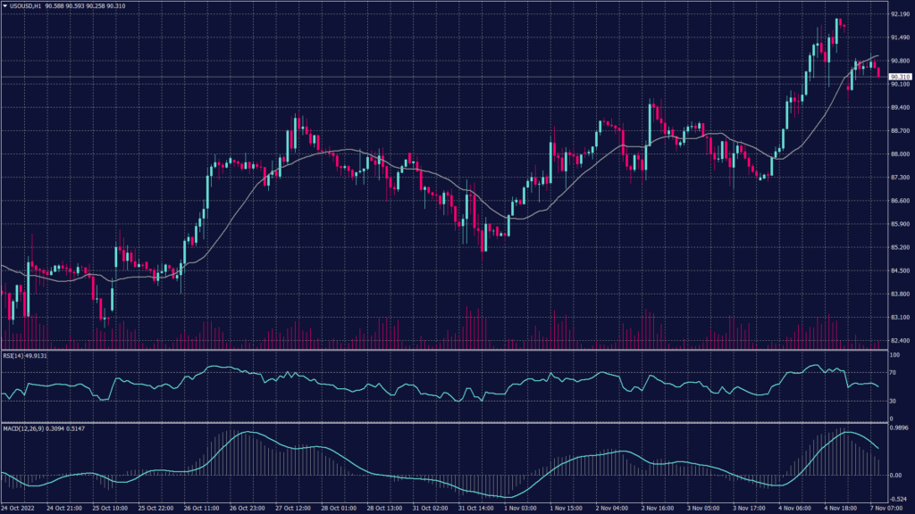This screenshot has width=915, height=514.
Task: Click the MACD(12,26,9) indicator label
Action: click(22, 429)
